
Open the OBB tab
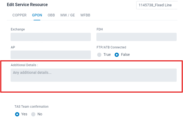(51, 15)
